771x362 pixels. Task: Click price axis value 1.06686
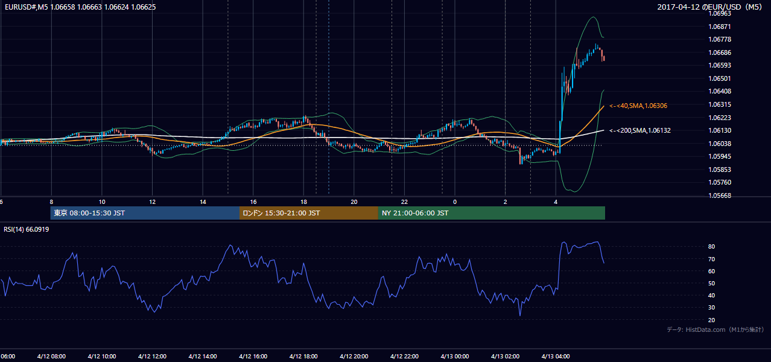point(719,52)
